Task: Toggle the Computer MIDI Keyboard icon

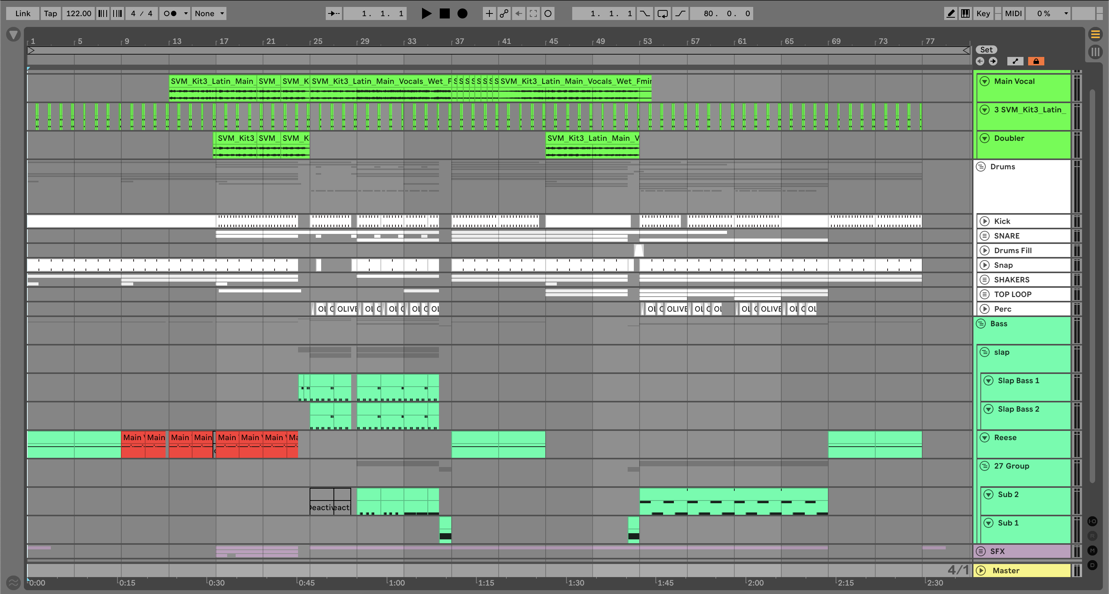Action: (965, 13)
